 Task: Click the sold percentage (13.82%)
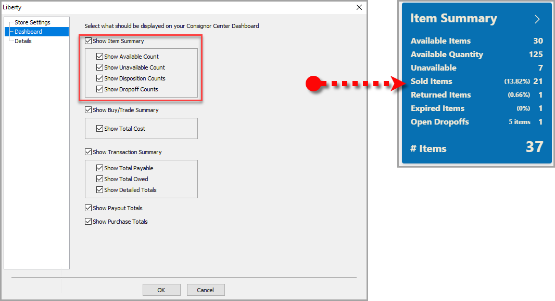(x=517, y=81)
